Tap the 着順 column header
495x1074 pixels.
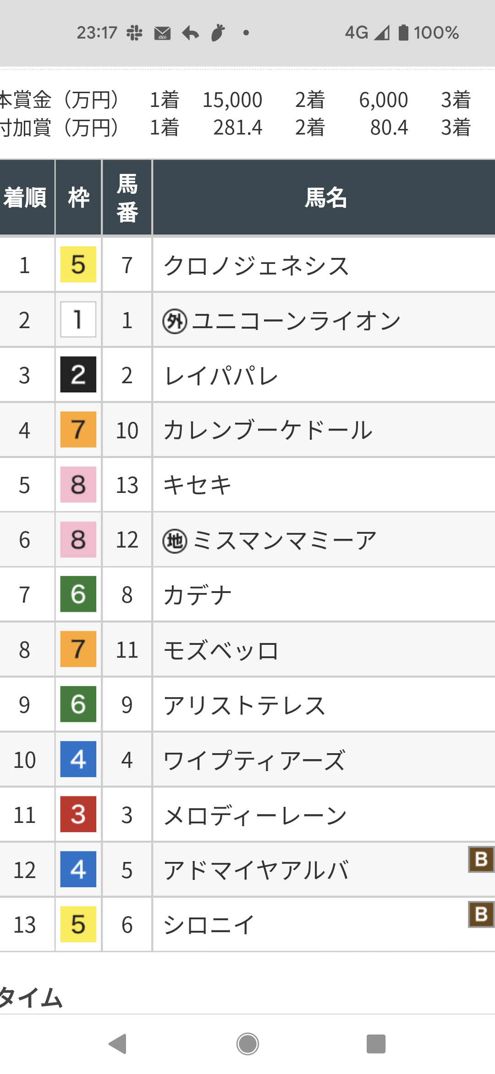[25, 198]
